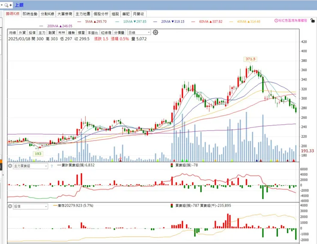Switch to the 籌碼K線 tab

[12, 14]
